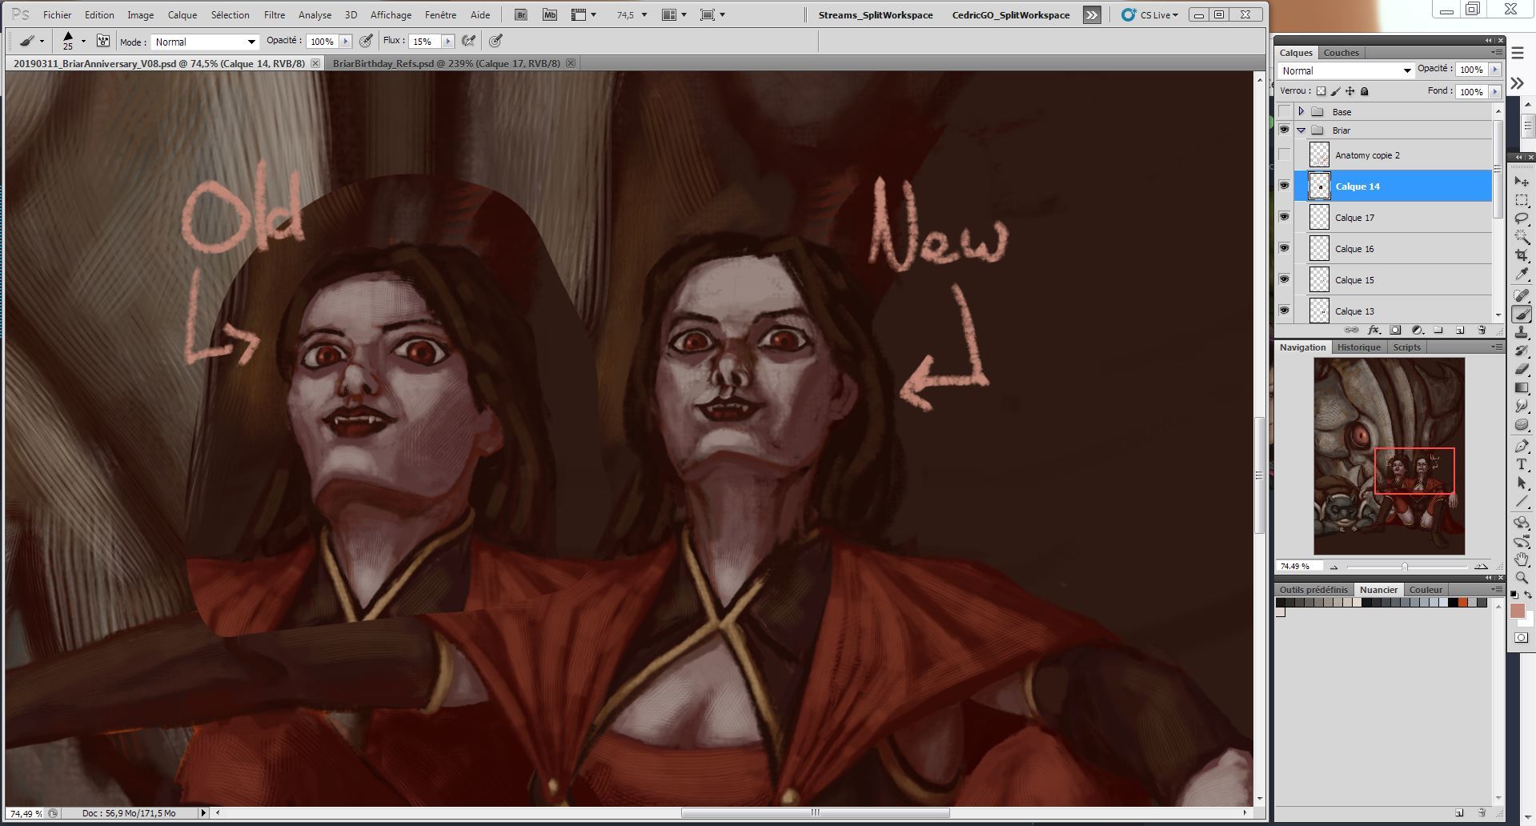Click the CedricGO_SplitWorkspace workspace button
1536x826 pixels.
tap(1010, 15)
